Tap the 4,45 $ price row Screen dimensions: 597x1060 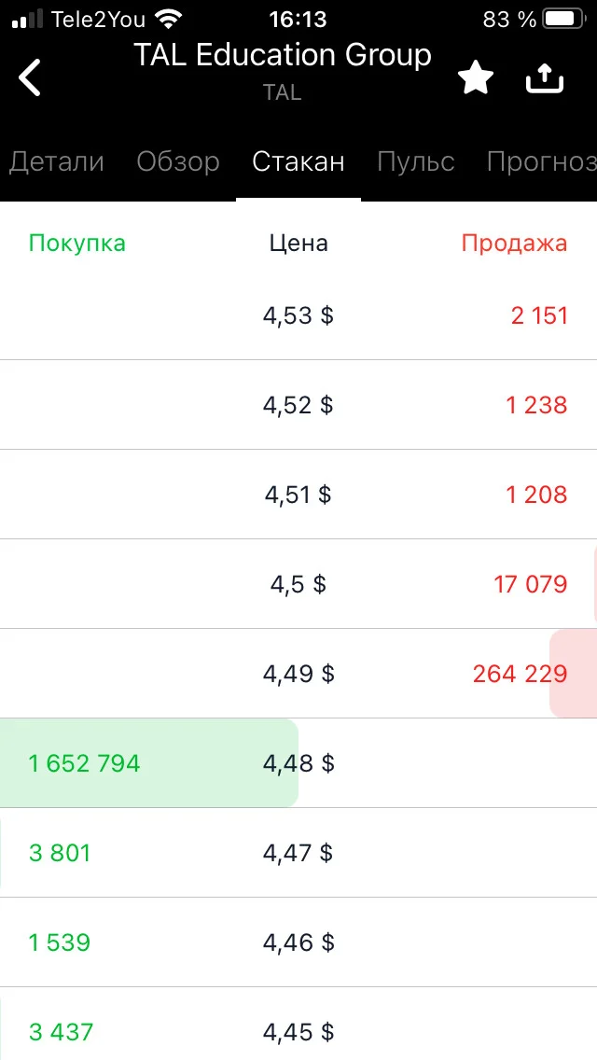[x=298, y=1032]
